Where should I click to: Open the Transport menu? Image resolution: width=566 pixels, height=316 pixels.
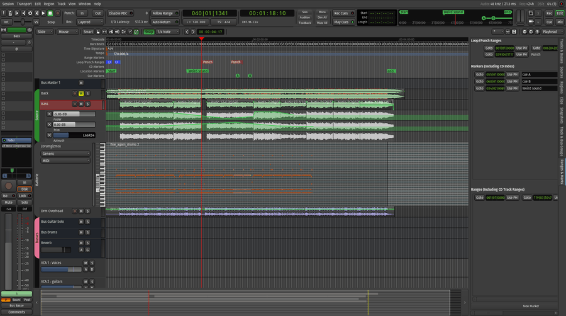pos(25,4)
